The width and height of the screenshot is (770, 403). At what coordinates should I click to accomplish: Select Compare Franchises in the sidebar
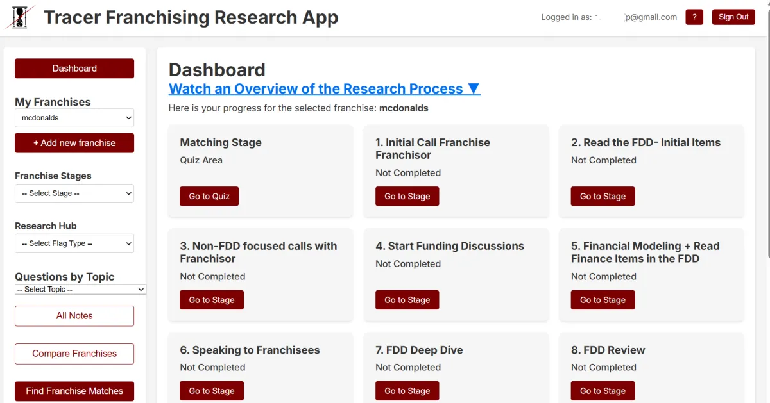click(x=74, y=354)
